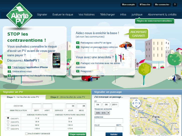The width and height of the screenshot is (182, 136).
Task: Select Règles de stationnement détaillées submenu
Action: [x=154, y=21]
